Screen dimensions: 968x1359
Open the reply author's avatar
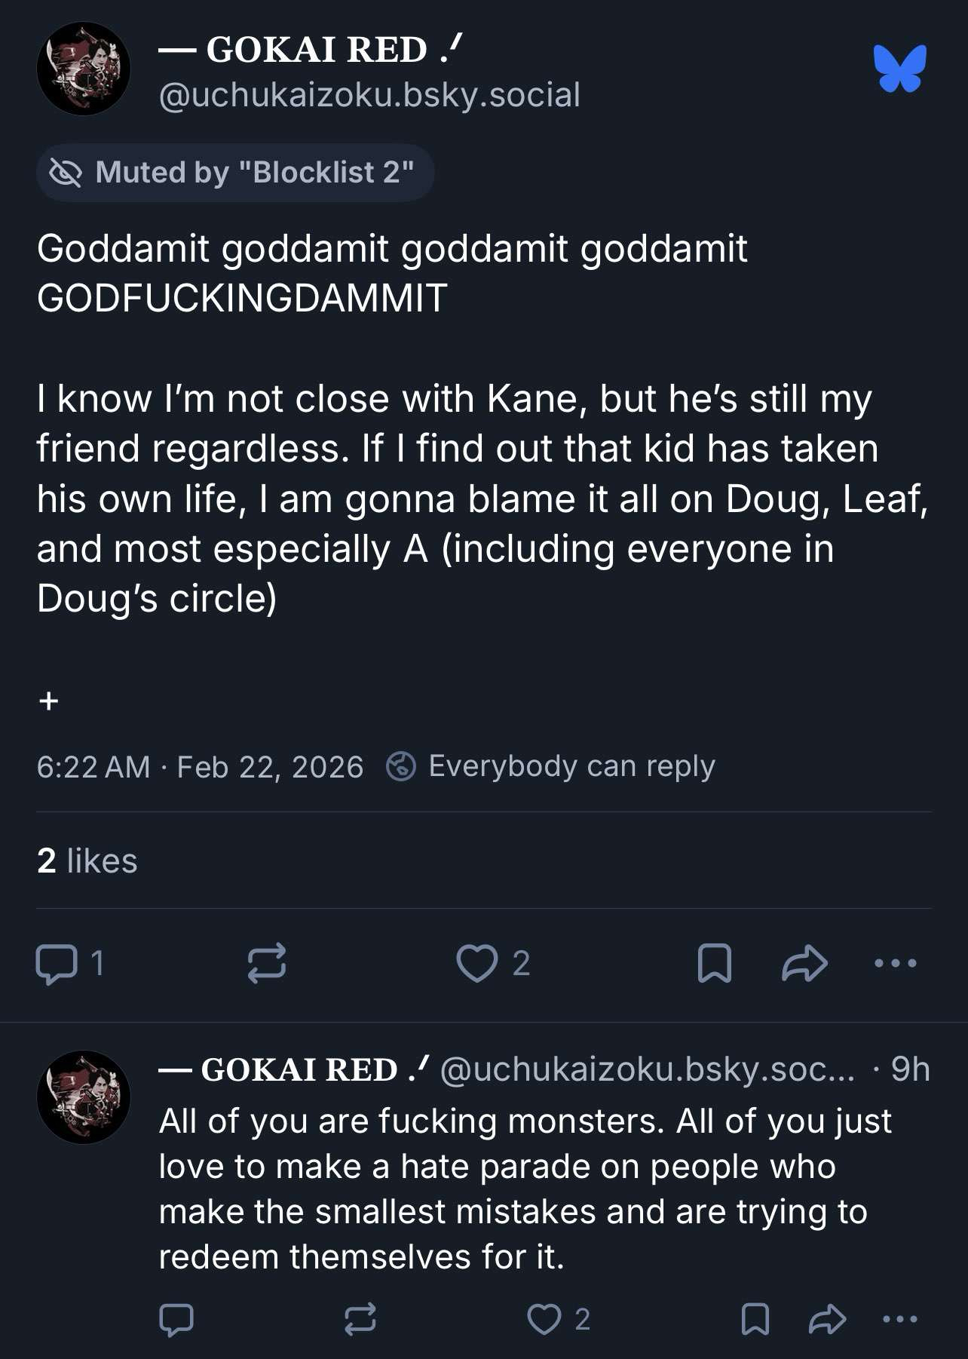coord(84,1097)
